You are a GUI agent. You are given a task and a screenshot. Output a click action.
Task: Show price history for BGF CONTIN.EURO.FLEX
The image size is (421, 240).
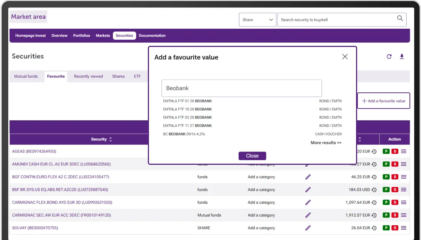[374, 177]
